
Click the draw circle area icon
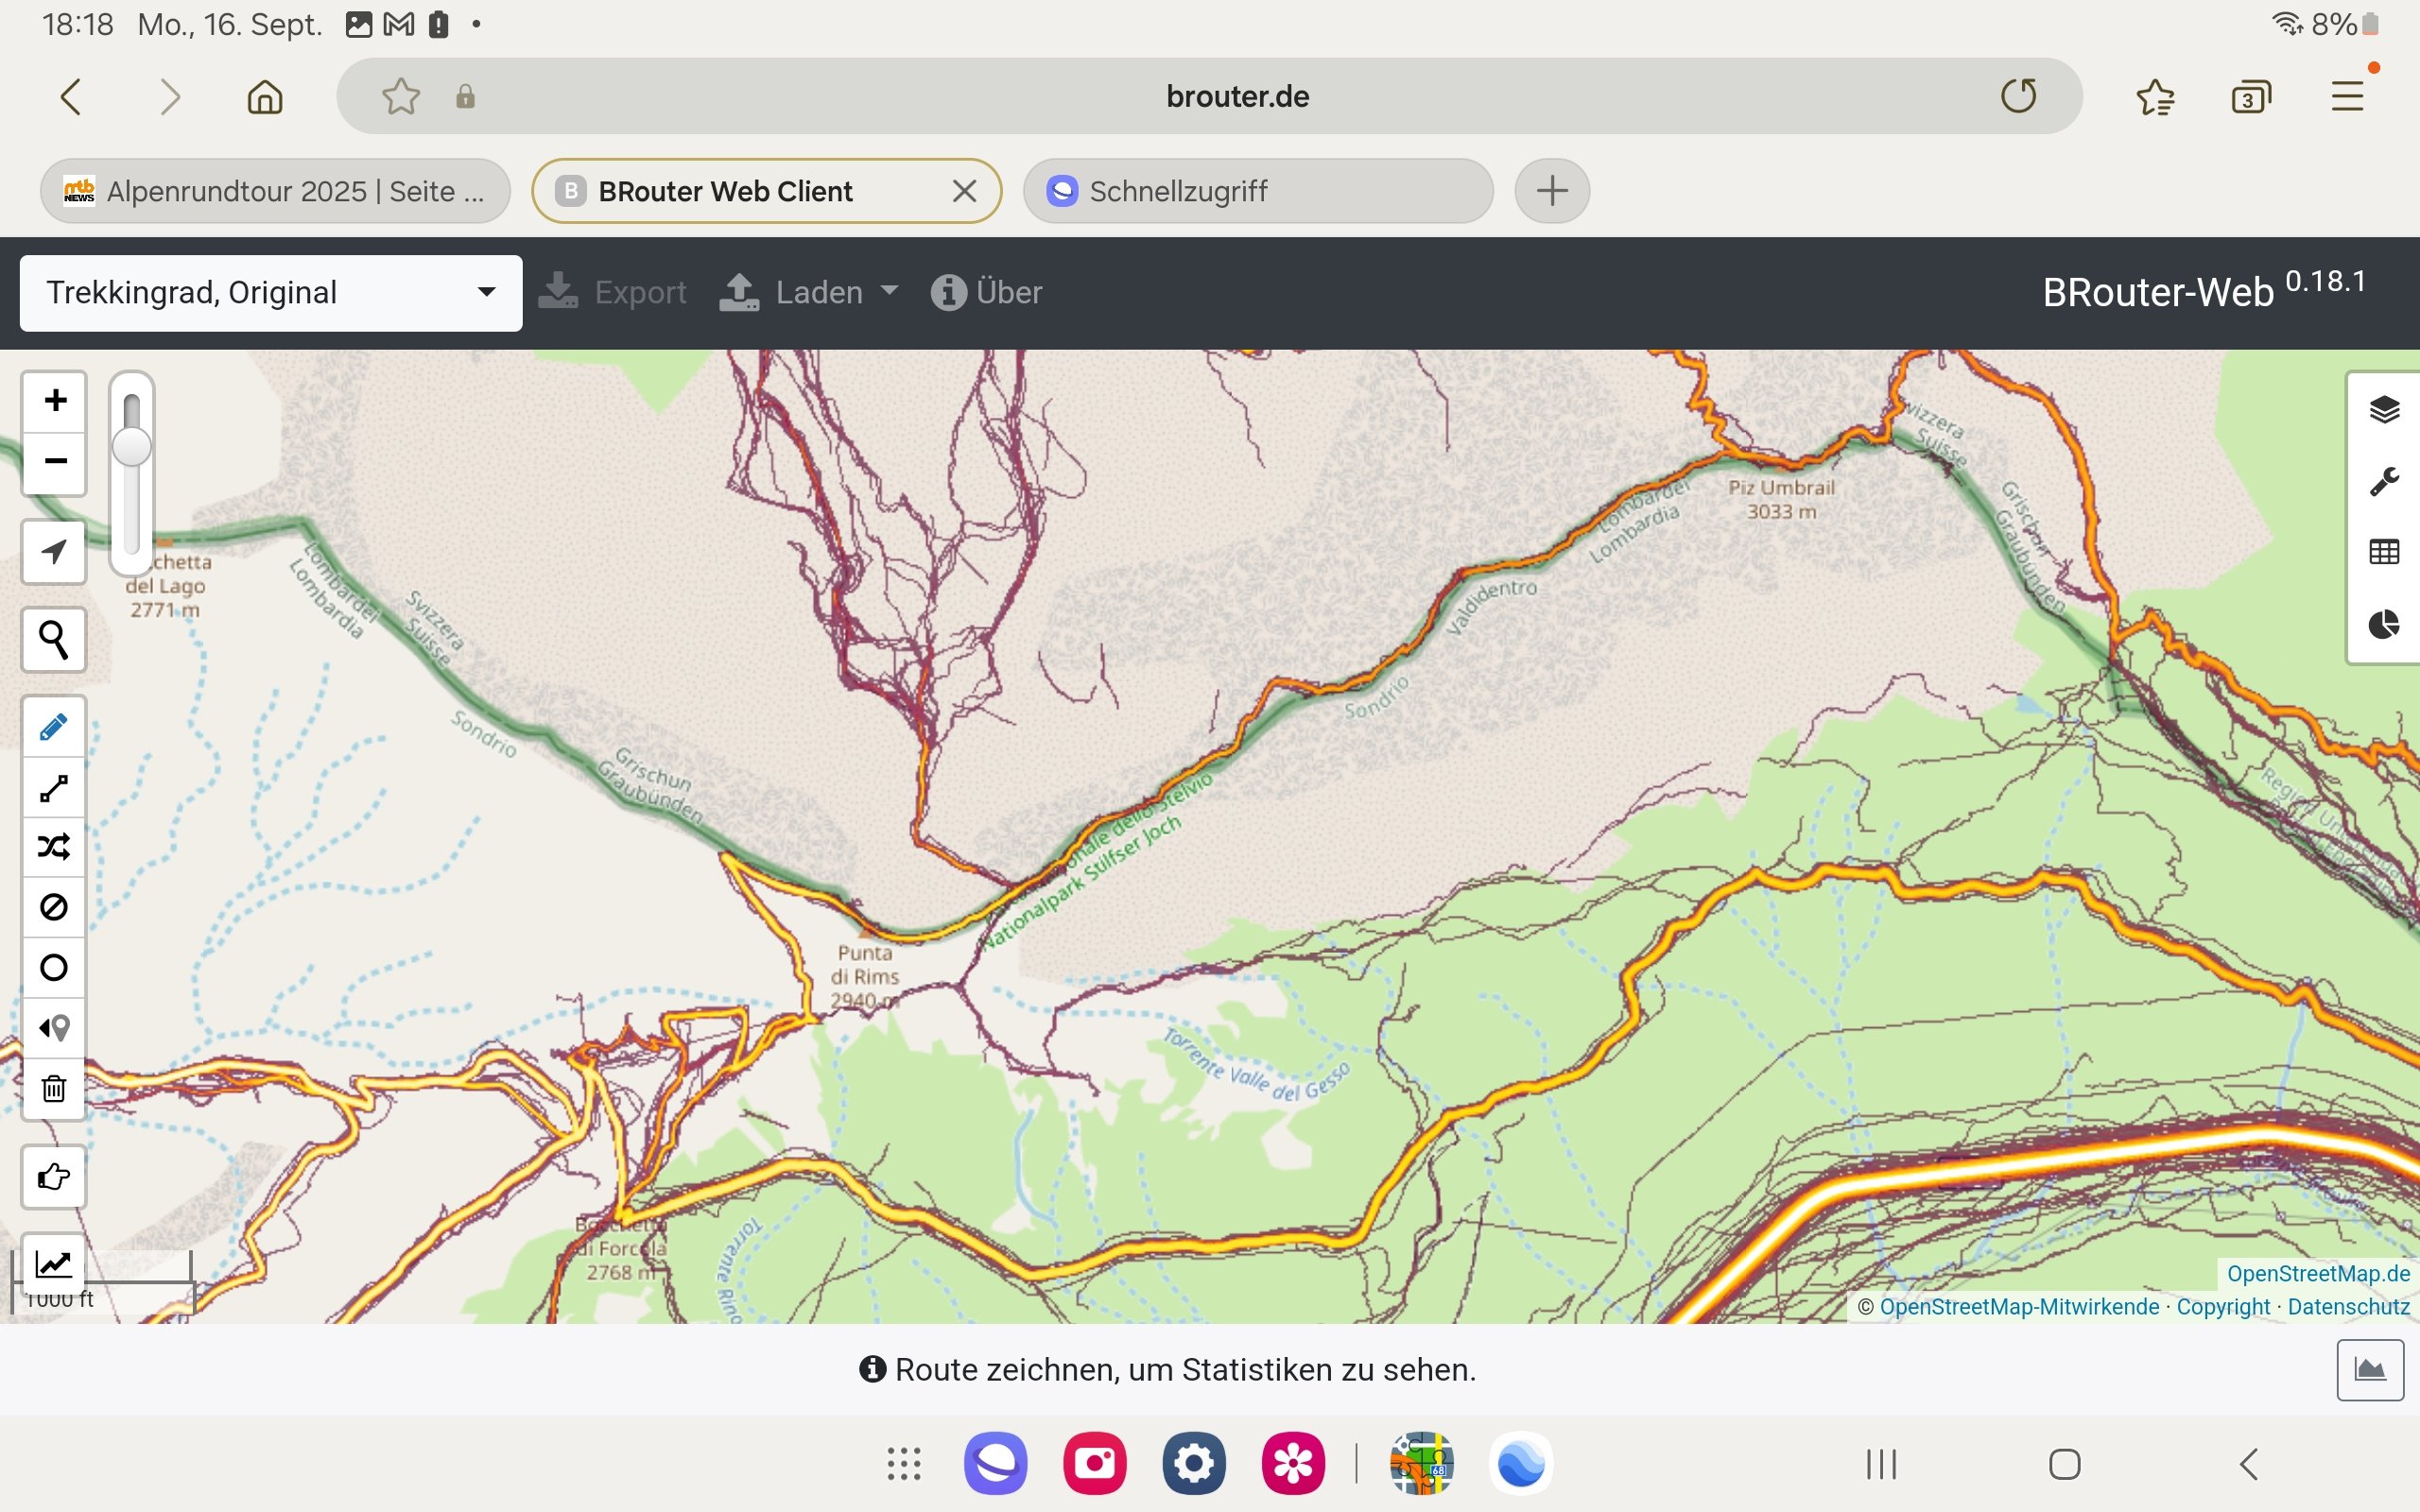coord(54,967)
